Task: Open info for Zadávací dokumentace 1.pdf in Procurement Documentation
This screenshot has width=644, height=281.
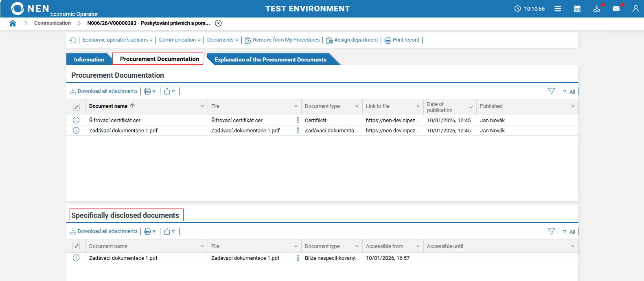Action: coord(76,130)
